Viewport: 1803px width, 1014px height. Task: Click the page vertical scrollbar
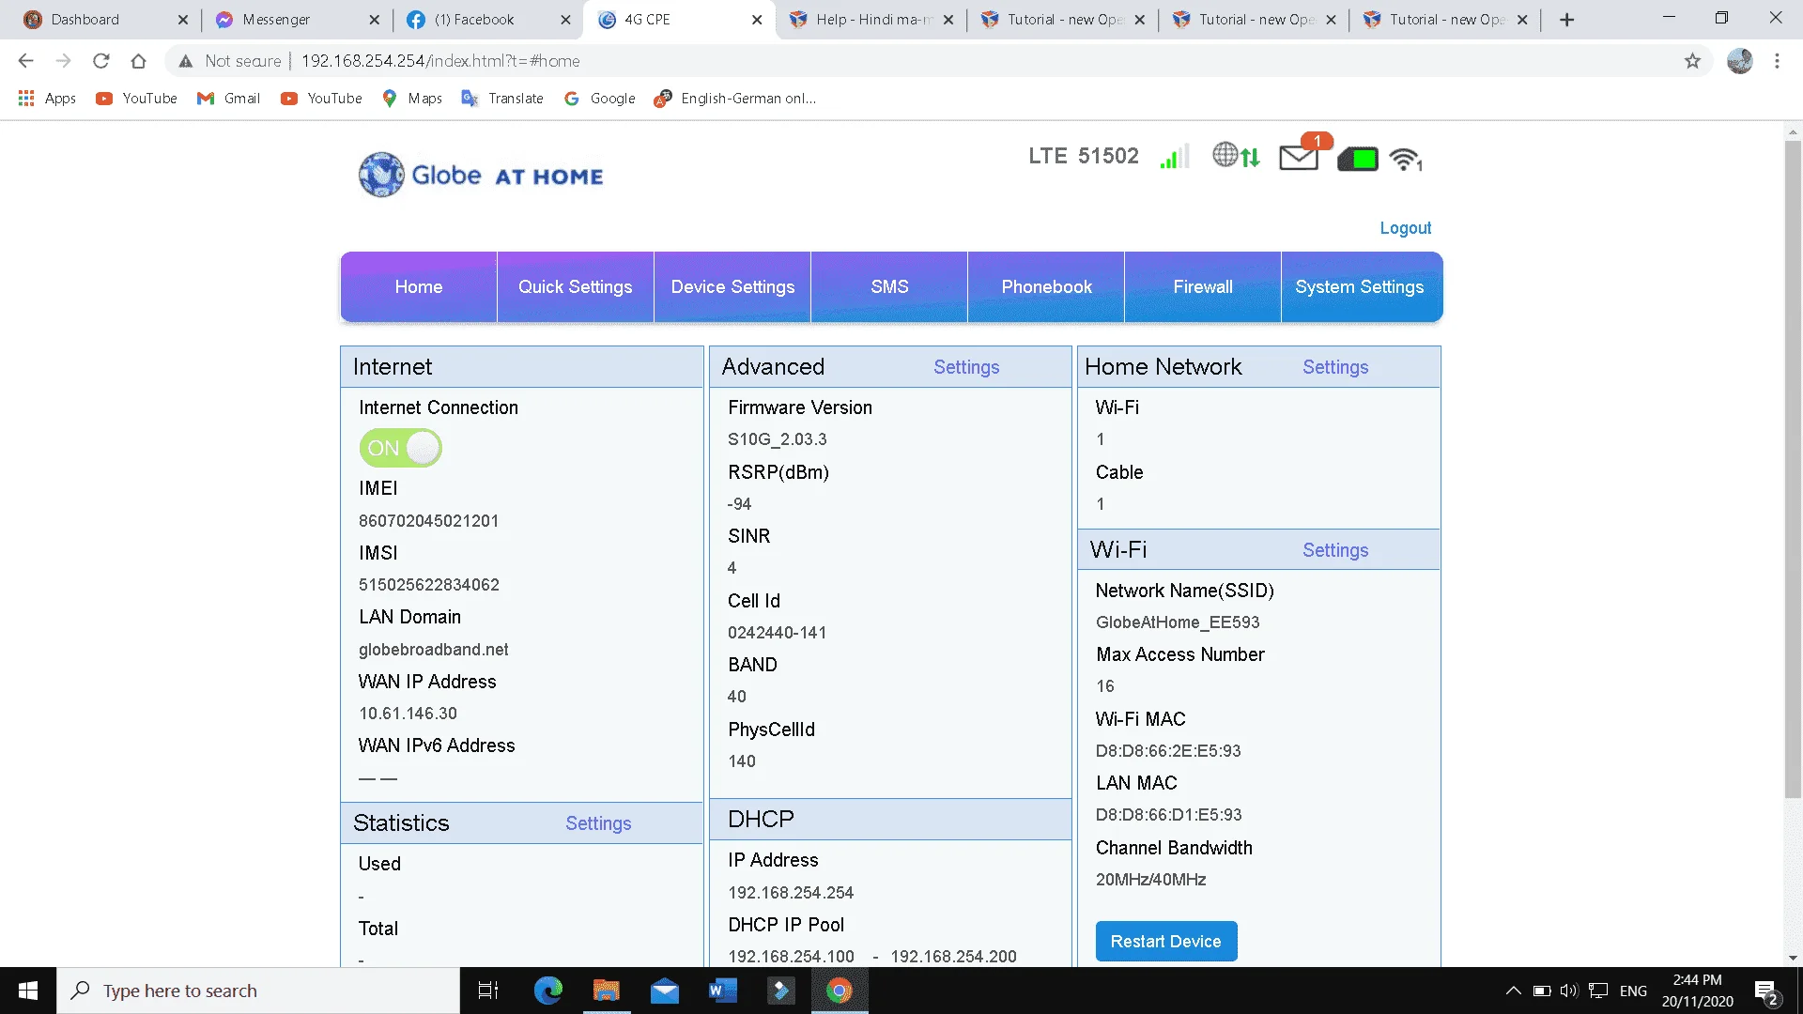pos(1793,469)
